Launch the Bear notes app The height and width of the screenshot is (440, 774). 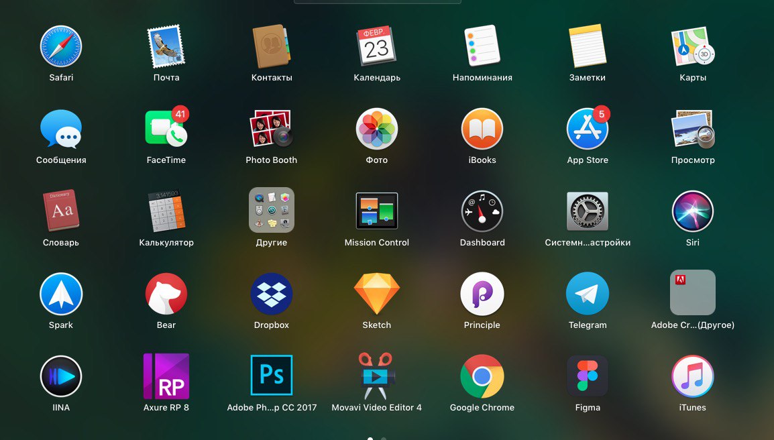pyautogui.click(x=166, y=294)
